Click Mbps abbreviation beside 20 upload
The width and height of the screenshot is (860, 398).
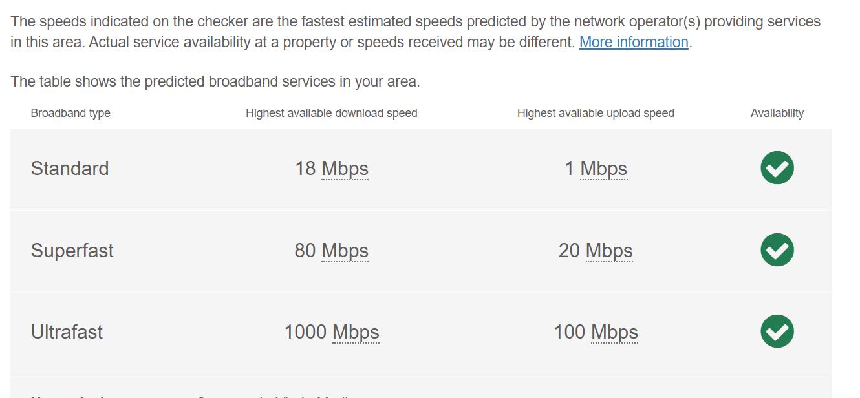tap(609, 251)
